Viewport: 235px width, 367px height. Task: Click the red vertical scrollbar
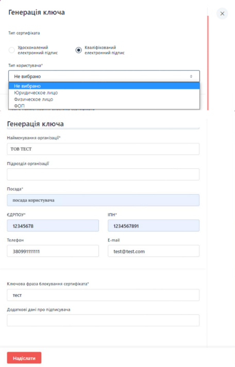pyautogui.click(x=208, y=63)
